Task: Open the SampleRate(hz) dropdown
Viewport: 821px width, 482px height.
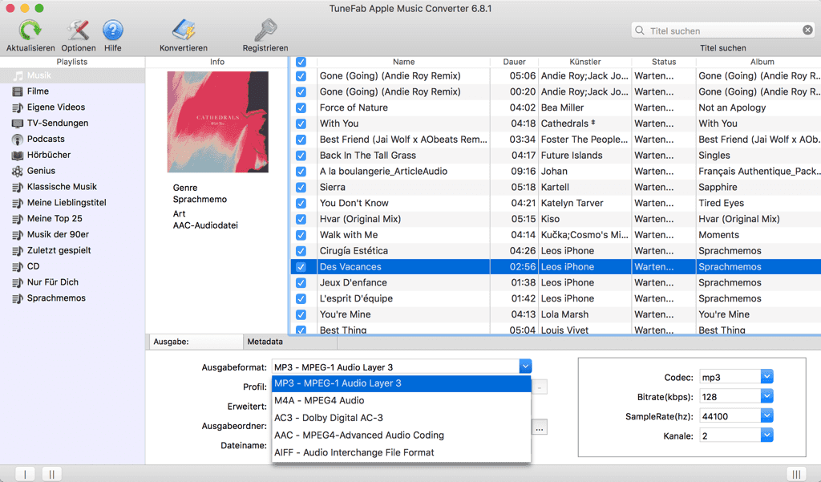Action: coord(766,416)
